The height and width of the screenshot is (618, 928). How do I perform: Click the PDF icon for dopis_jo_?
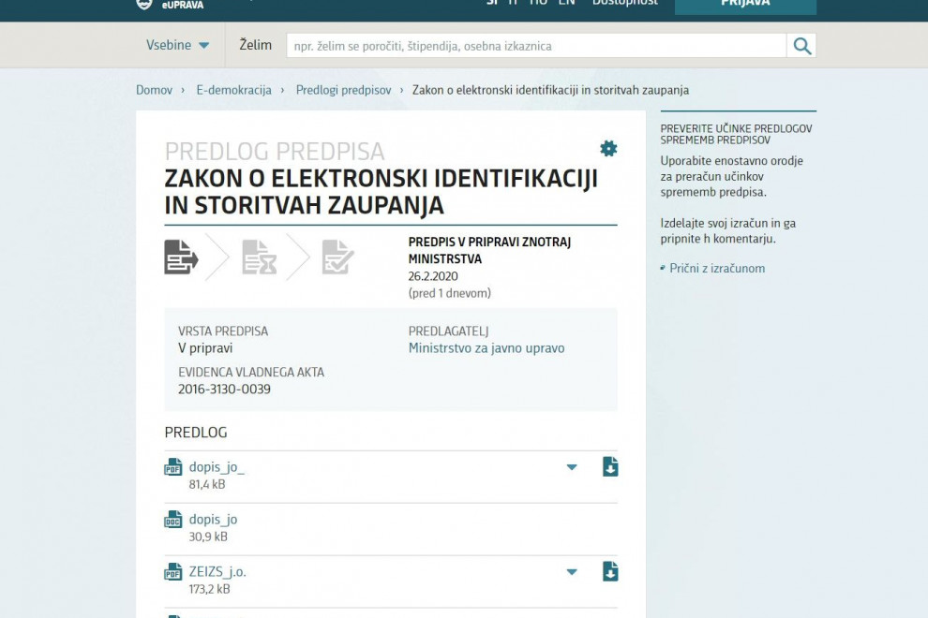click(x=172, y=467)
